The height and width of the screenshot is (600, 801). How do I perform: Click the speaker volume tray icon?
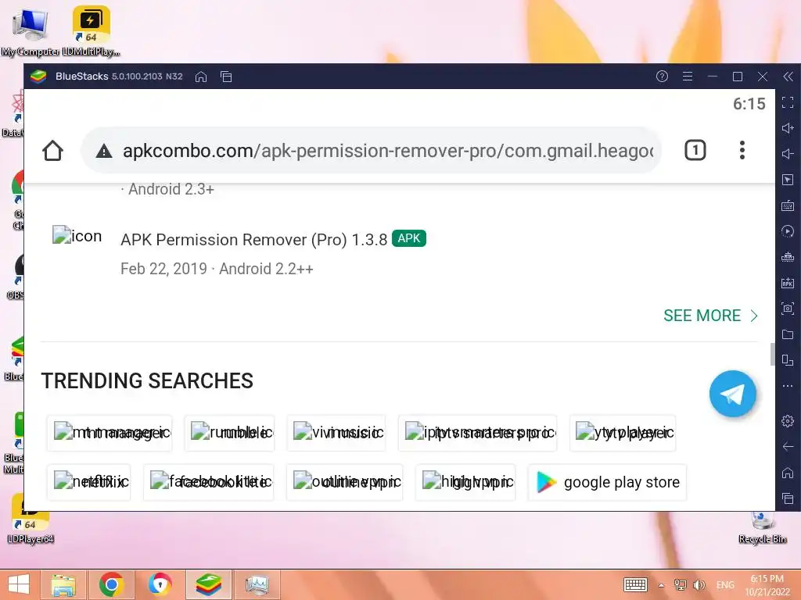point(699,585)
